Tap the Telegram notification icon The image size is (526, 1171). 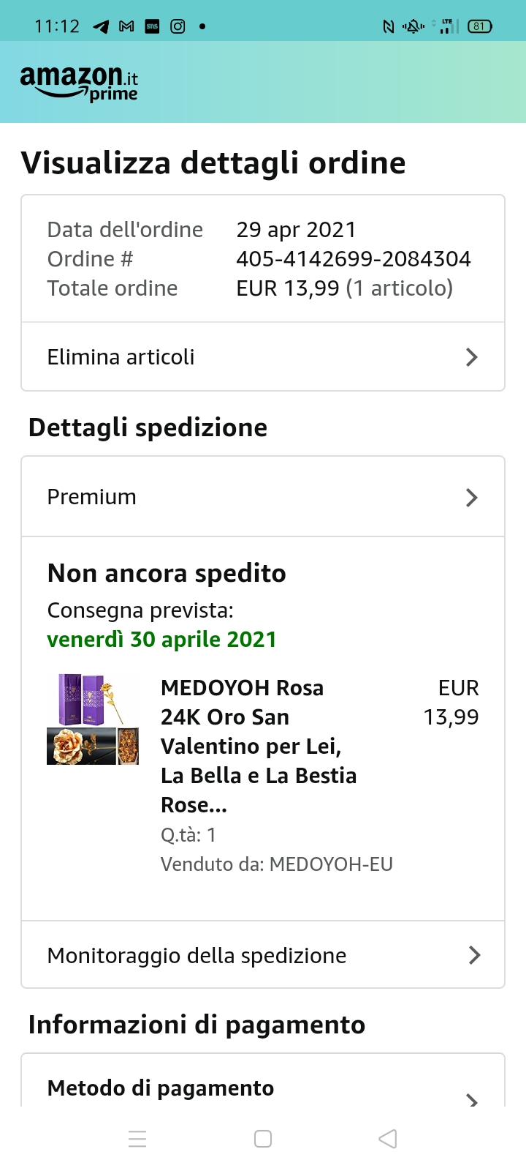pyautogui.click(x=102, y=26)
